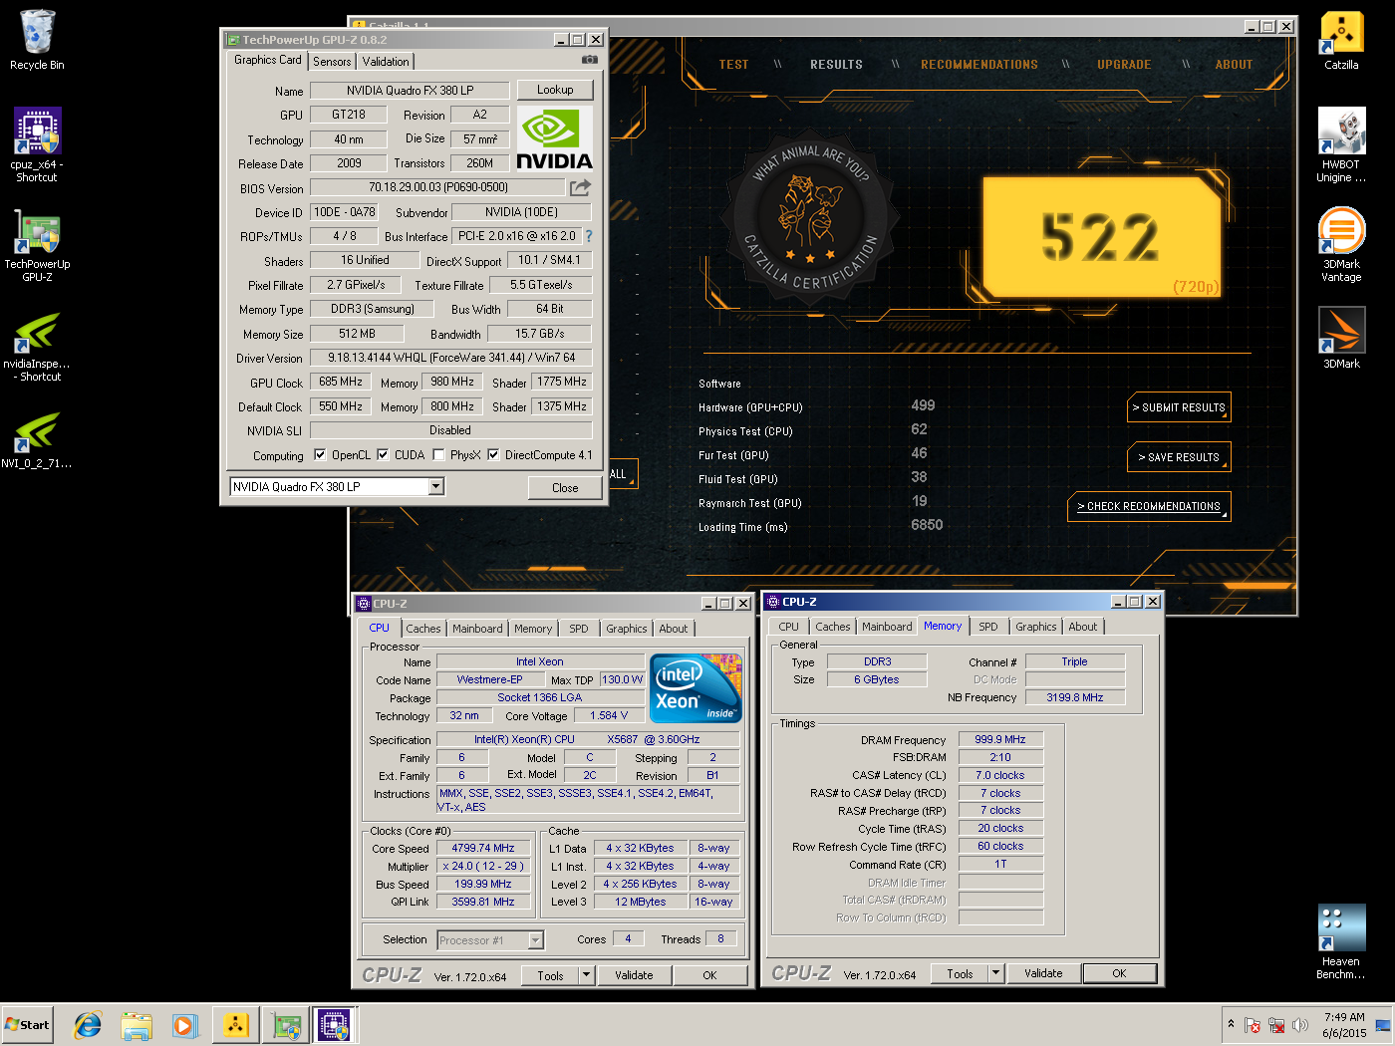Open the cpuz_x64 shortcut on the desktop
The height and width of the screenshot is (1046, 1395).
pos(37,144)
